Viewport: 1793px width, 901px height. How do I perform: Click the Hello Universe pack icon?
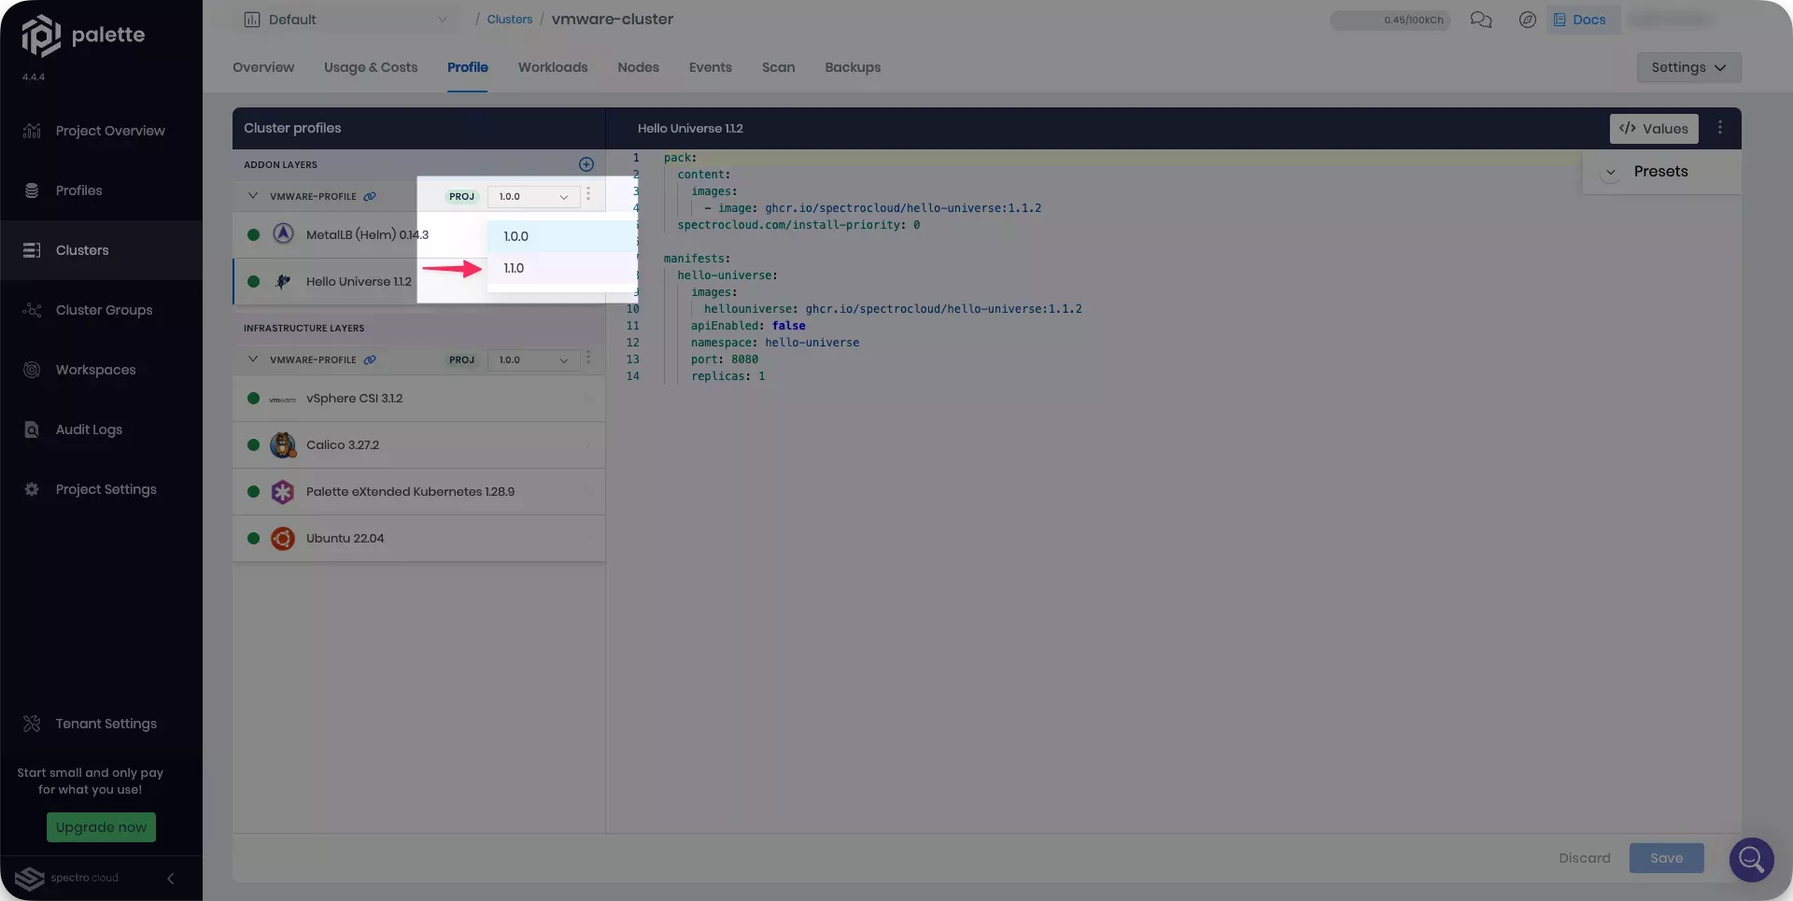click(x=283, y=281)
